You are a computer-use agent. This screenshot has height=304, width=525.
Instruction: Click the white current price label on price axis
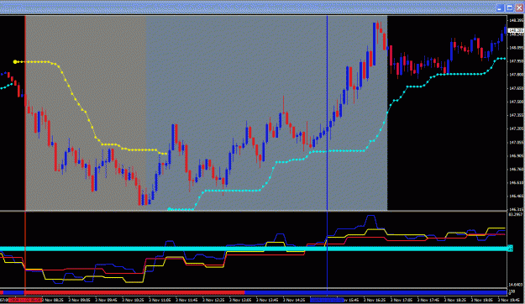pos(516,31)
